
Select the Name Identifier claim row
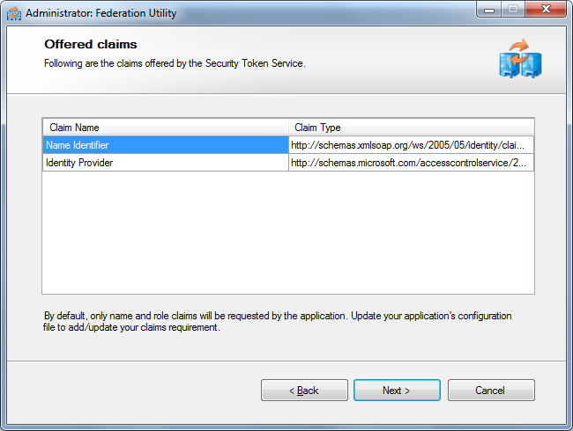[165, 145]
